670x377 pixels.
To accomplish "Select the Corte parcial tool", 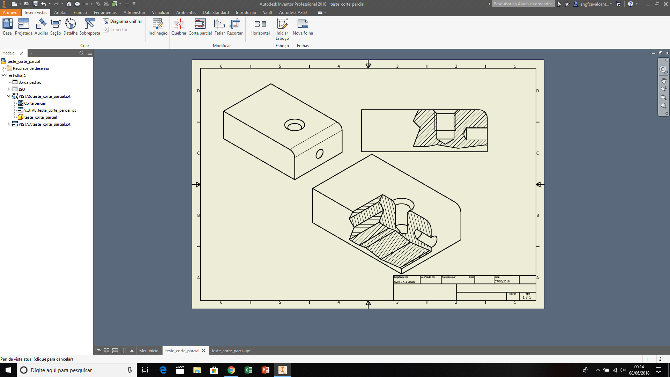I will 200,26.
